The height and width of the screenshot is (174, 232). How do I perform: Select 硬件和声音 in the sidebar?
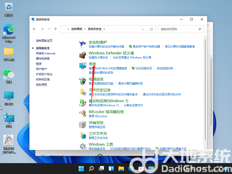(43, 58)
